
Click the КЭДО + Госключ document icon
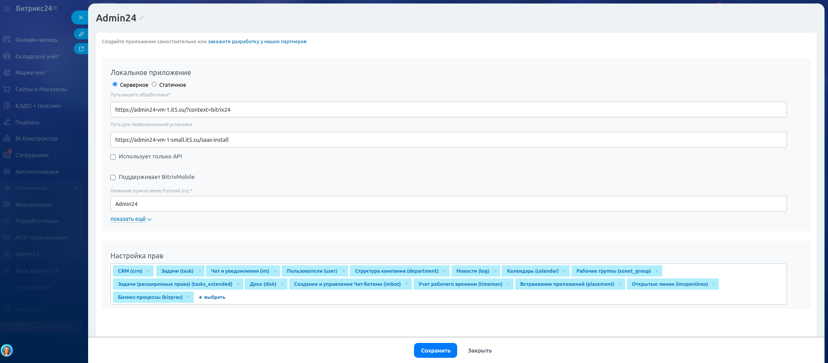click(x=7, y=106)
